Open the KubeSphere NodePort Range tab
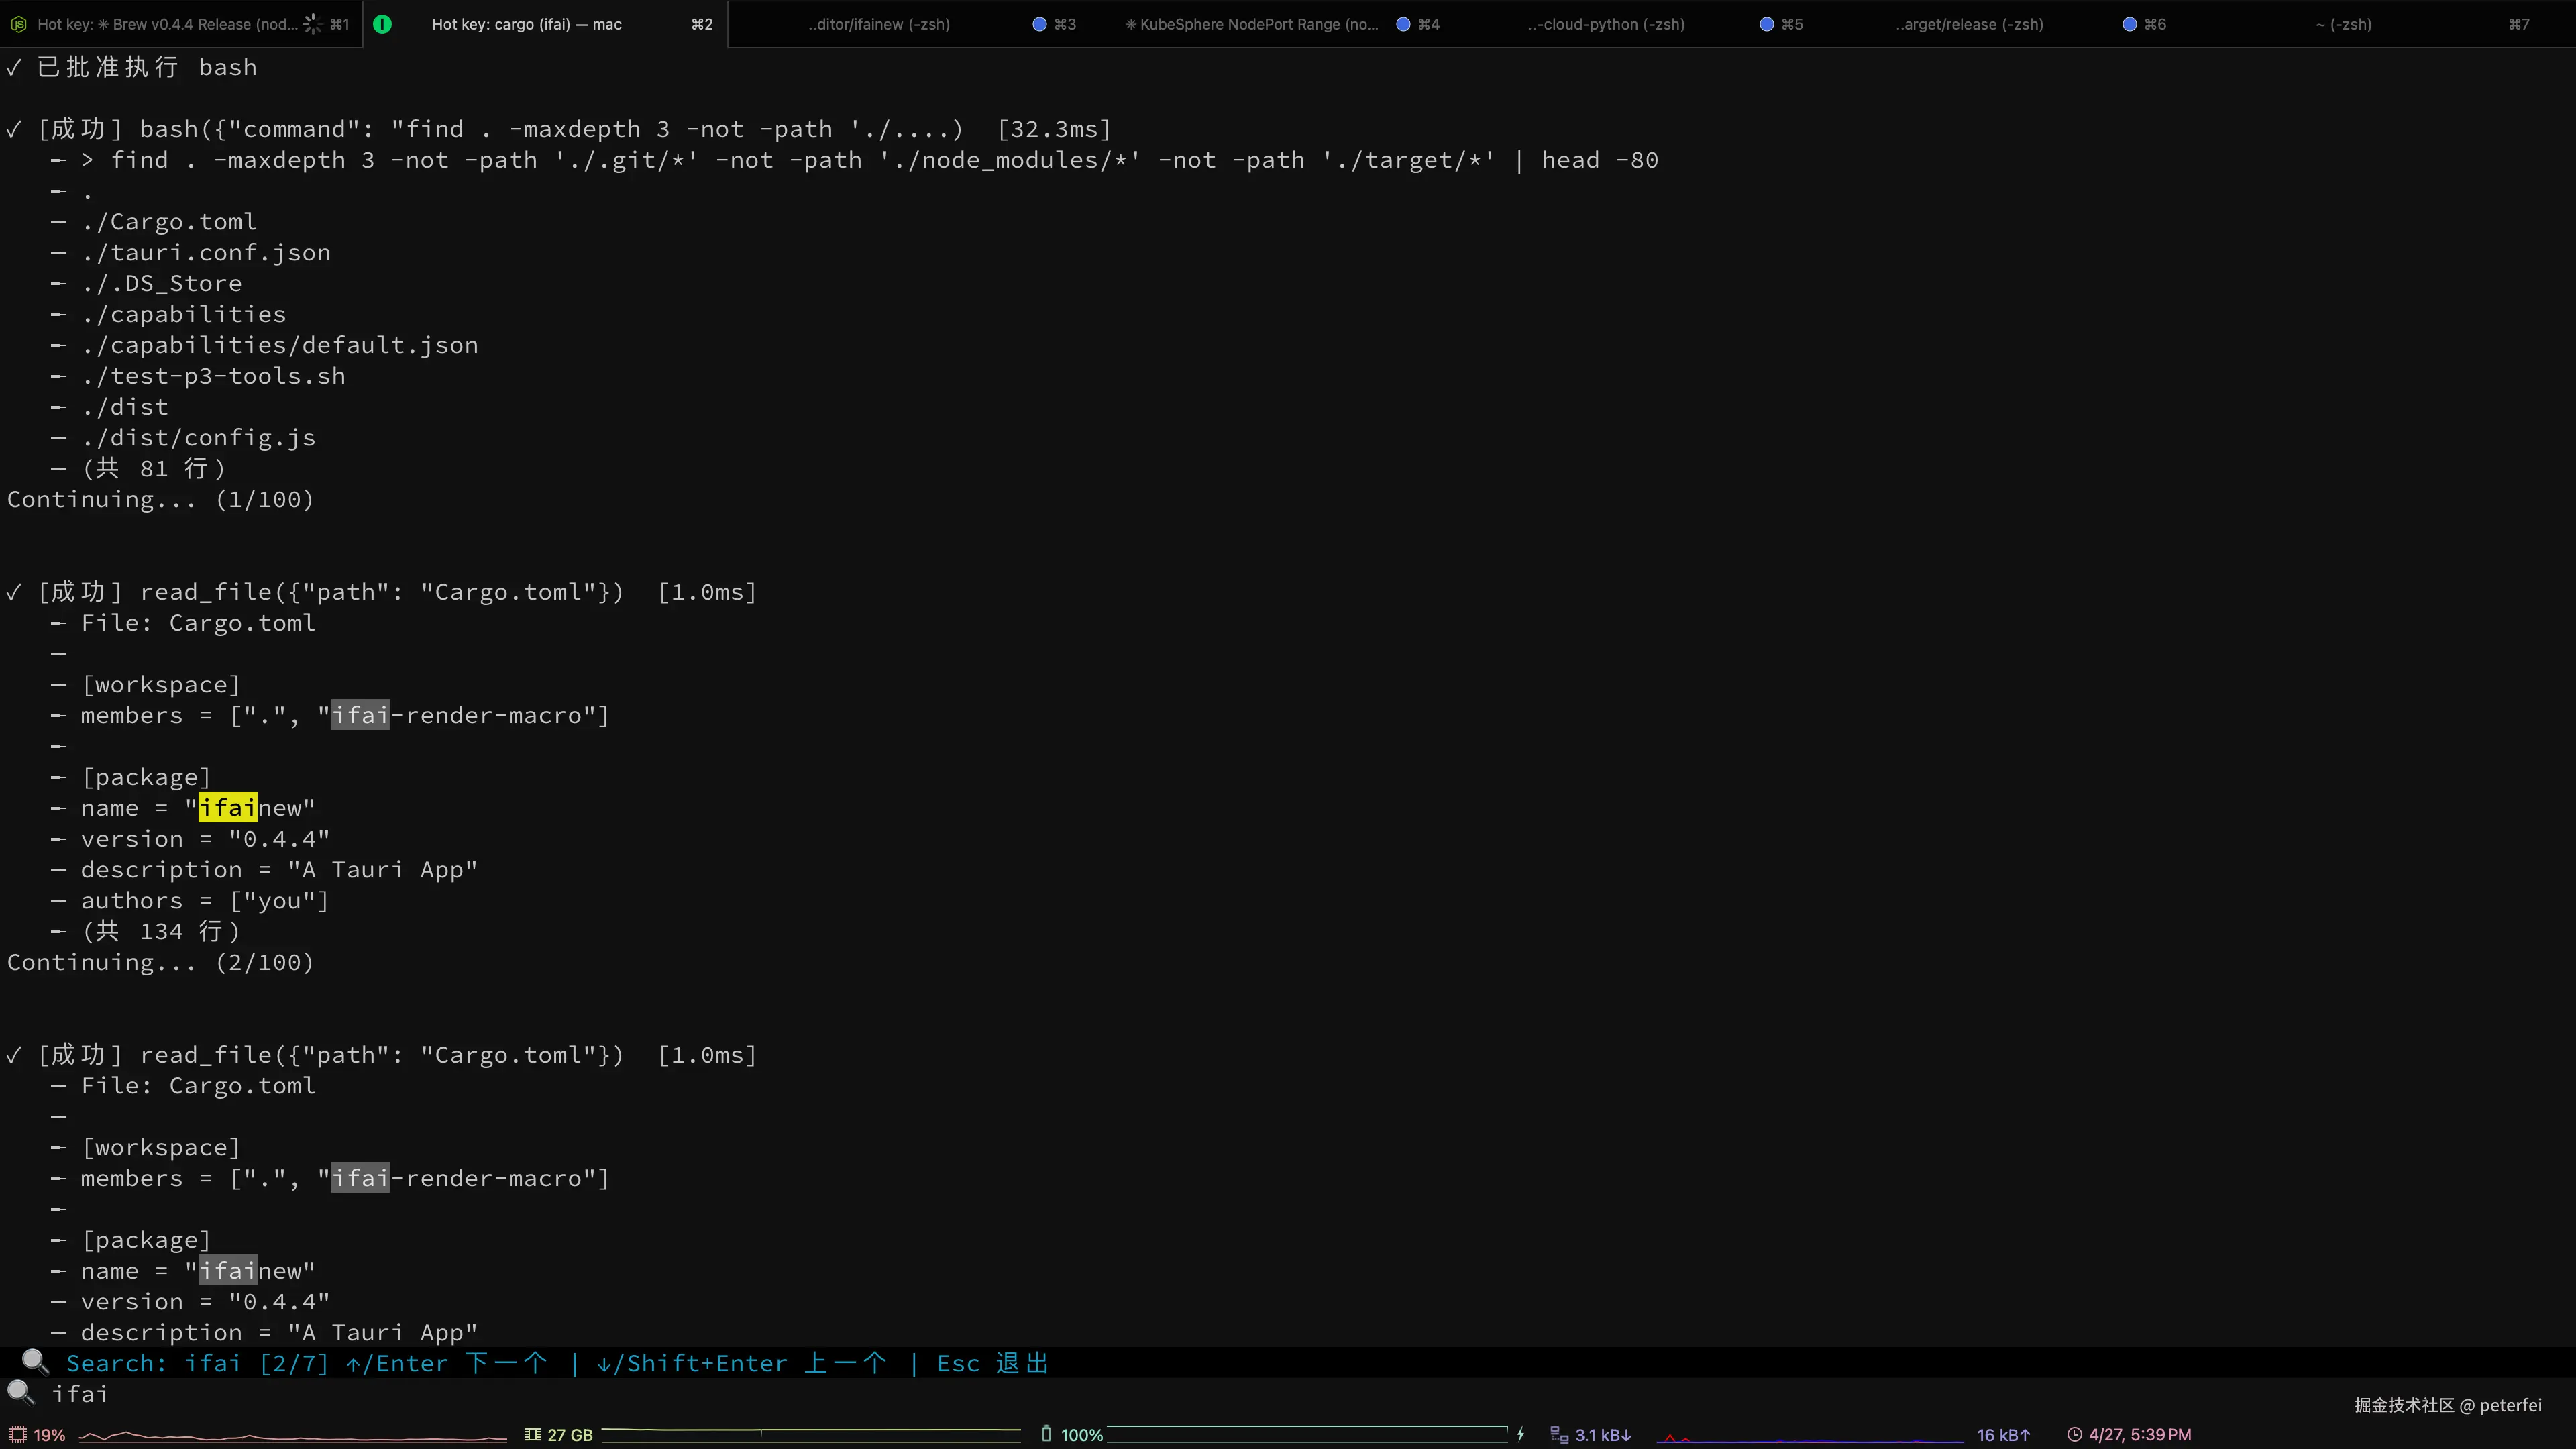Screen dimensions: 2576x1449 point(1257,24)
